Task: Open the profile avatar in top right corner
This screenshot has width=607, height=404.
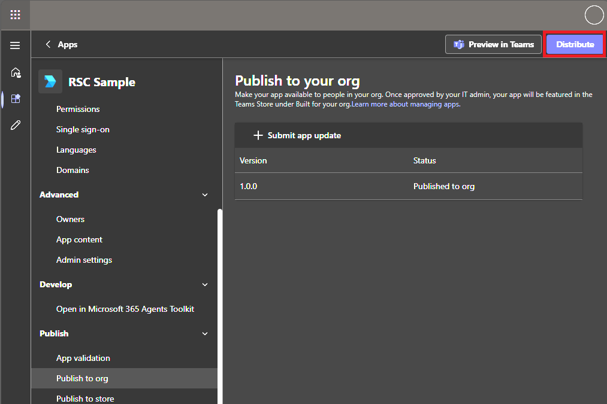Action: pos(594,14)
